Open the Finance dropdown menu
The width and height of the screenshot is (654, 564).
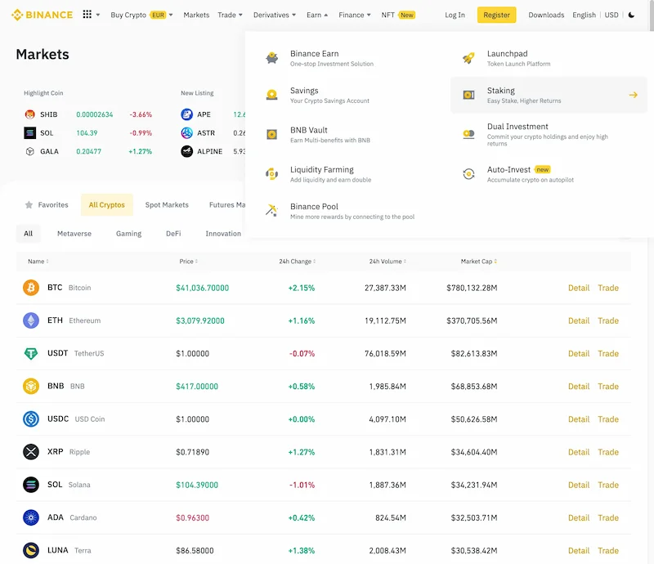[x=355, y=15]
